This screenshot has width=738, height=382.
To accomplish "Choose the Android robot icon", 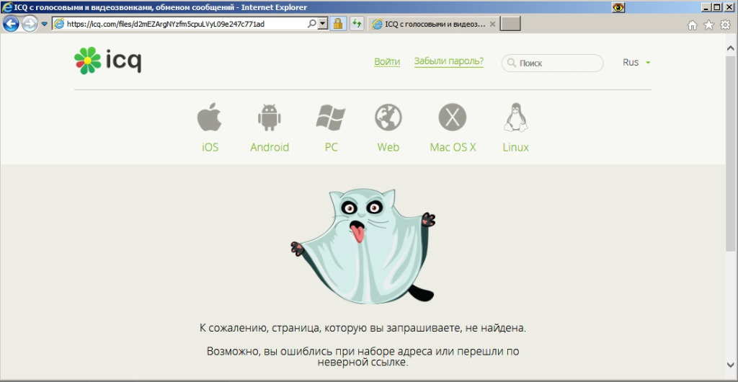I will [269, 117].
